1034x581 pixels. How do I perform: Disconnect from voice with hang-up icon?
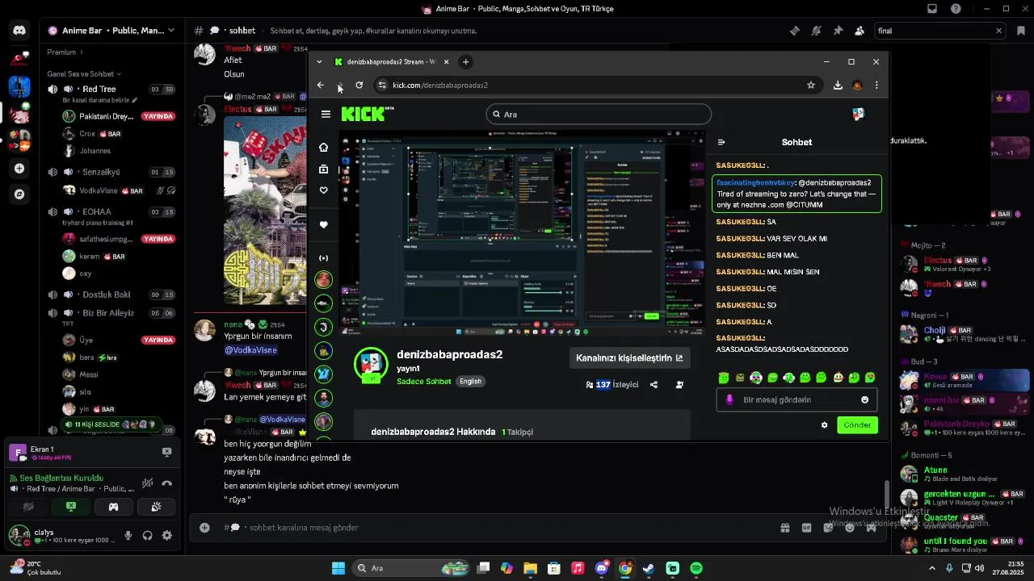tap(167, 483)
